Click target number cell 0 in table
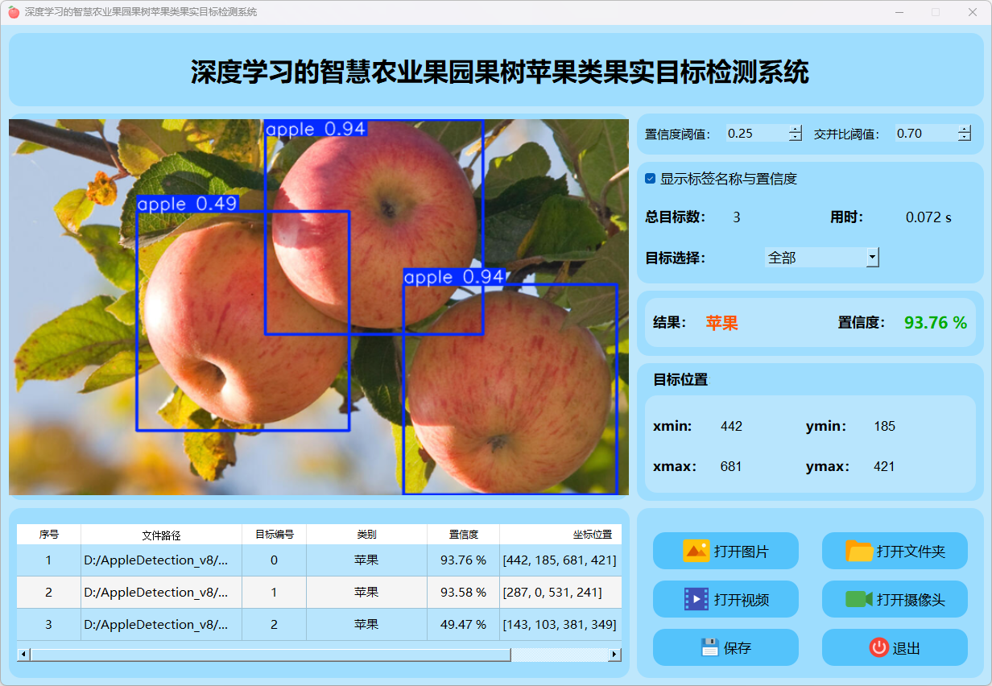 pyautogui.click(x=275, y=560)
